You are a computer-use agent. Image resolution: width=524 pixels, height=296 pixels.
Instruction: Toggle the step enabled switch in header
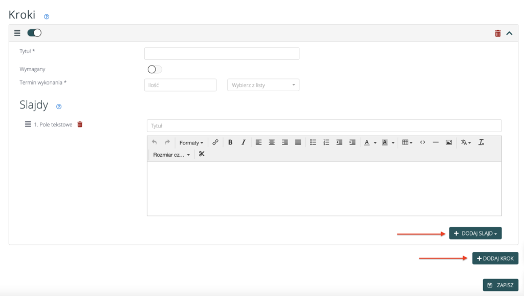coord(34,33)
